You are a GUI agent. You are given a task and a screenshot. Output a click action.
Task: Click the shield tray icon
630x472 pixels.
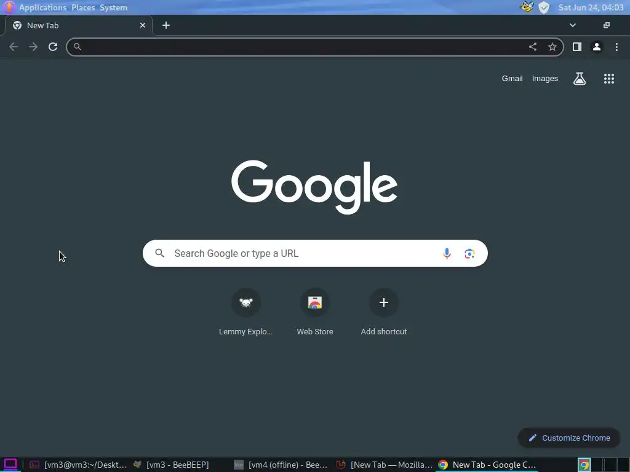click(544, 7)
